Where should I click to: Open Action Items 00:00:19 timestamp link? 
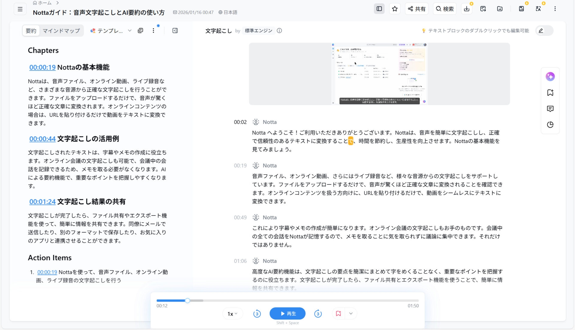pyautogui.click(x=47, y=272)
